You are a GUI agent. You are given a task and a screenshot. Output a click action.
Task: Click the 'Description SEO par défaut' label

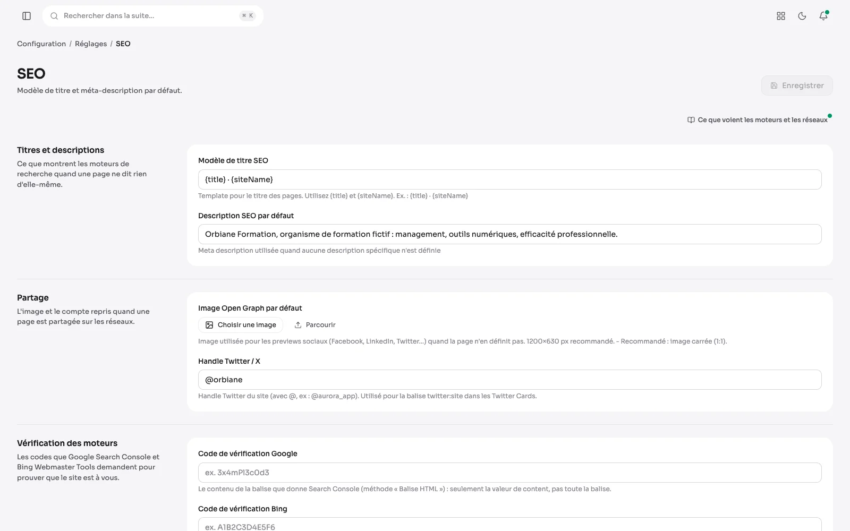point(246,216)
